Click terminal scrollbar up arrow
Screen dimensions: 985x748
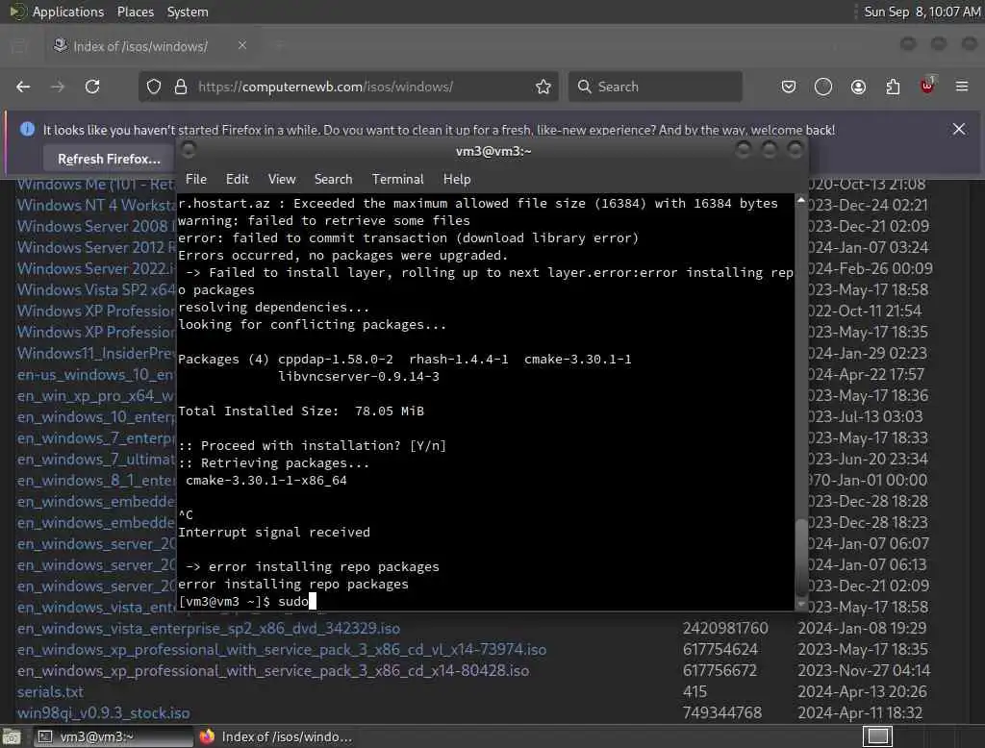[801, 200]
